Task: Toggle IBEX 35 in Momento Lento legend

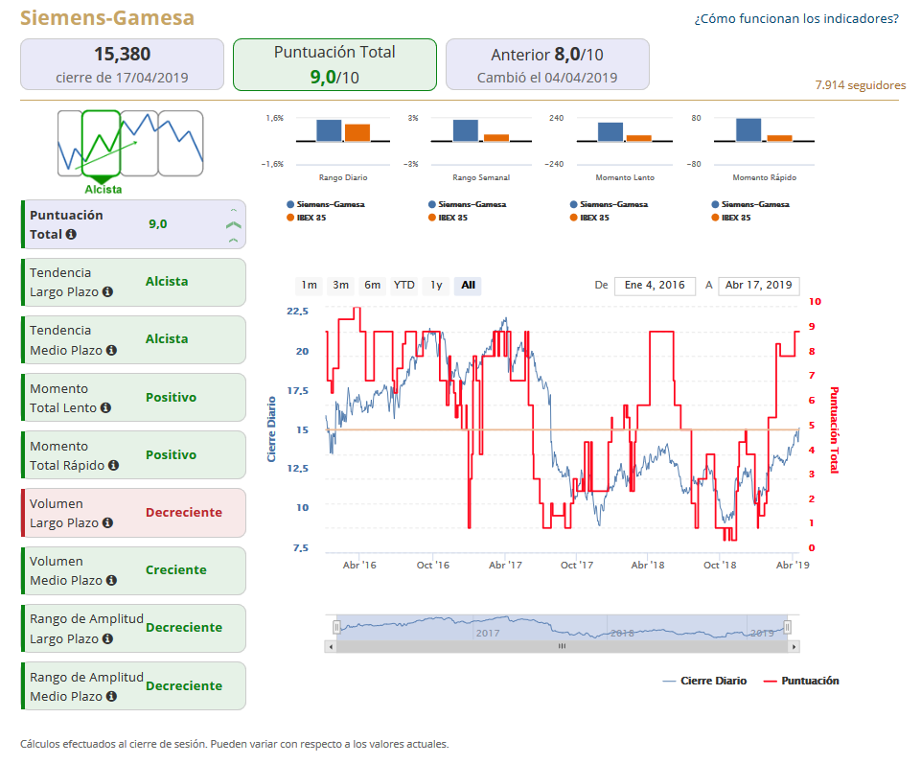Action: click(x=589, y=218)
